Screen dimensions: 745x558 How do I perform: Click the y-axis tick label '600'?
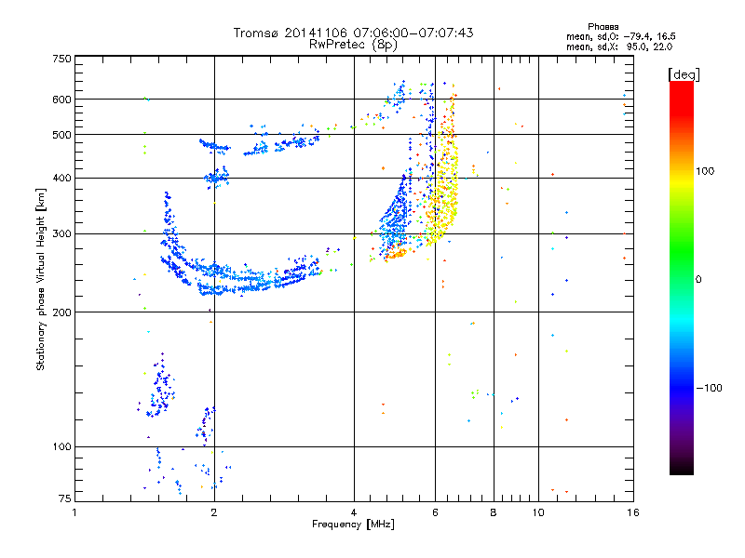click(x=61, y=100)
